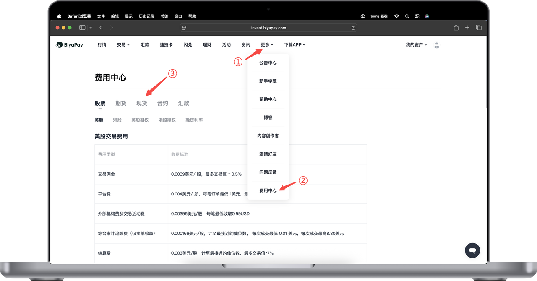537x281 pixels.
Task: Expand the 交易 dropdown menu
Action: tap(123, 45)
